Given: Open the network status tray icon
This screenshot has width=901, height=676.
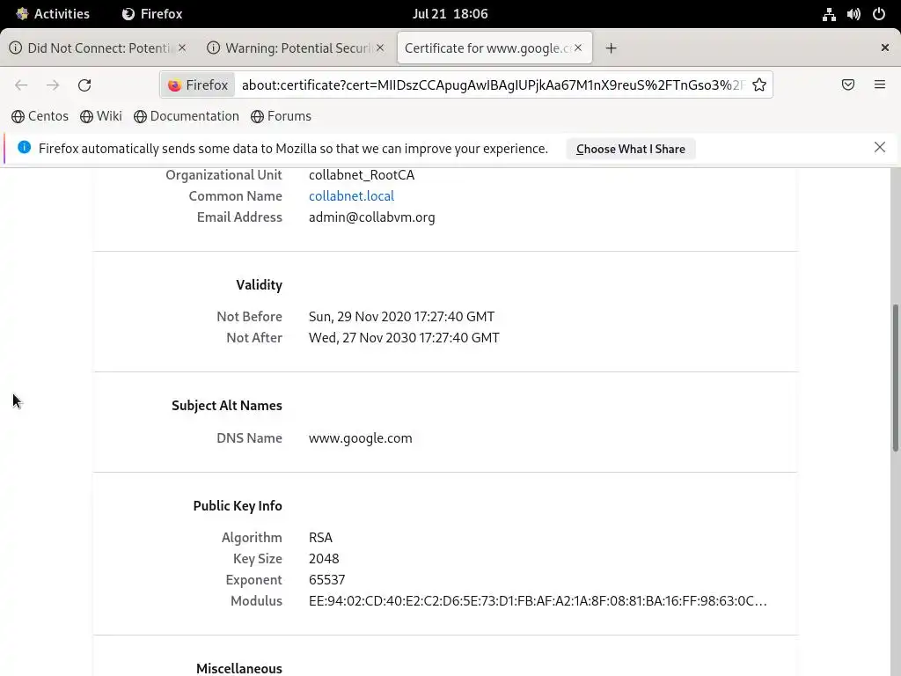Looking at the screenshot, I should pos(829,14).
